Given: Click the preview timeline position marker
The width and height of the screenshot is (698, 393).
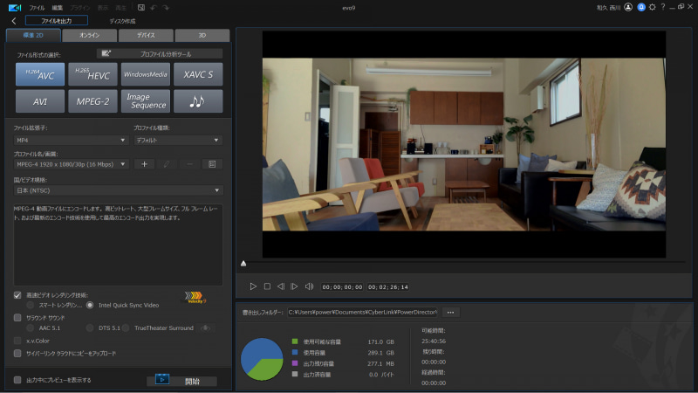Looking at the screenshot, I should pyautogui.click(x=243, y=264).
